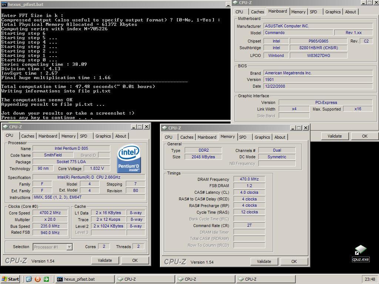Click the Chipset value P965/G965
This screenshot has width=379, height=284.
pyautogui.click(x=318, y=41)
